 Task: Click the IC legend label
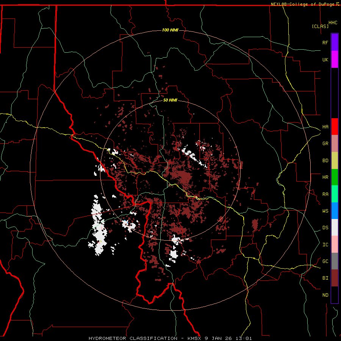pos(325,245)
